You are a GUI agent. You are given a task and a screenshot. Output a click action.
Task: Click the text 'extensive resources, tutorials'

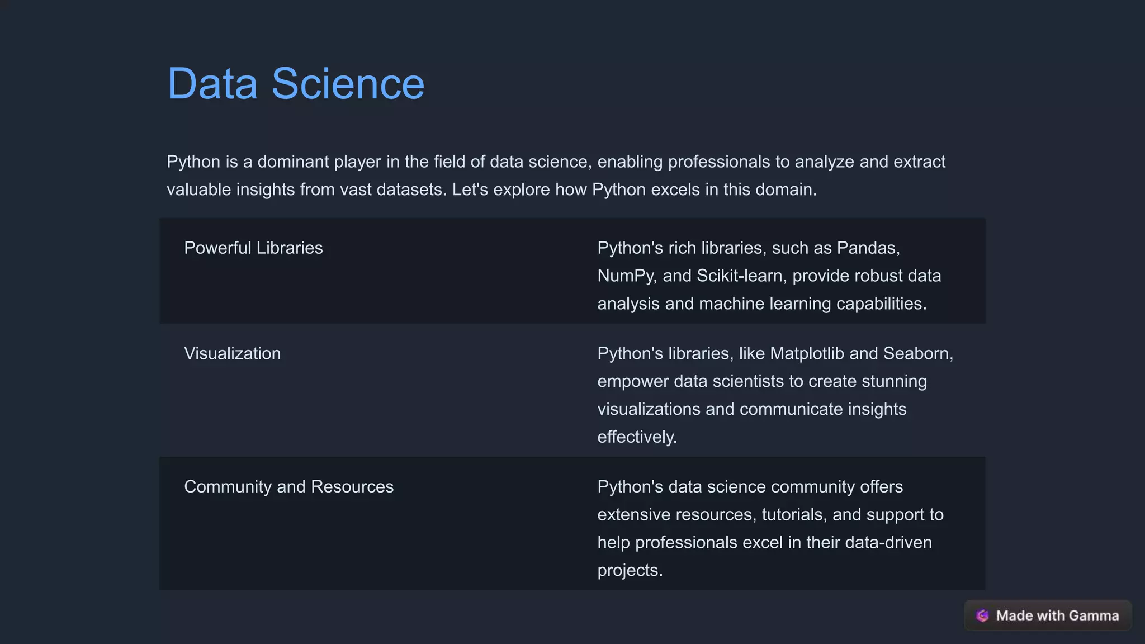[x=712, y=514]
